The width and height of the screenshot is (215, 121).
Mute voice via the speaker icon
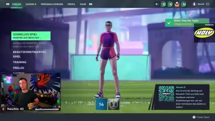pos(157,4)
